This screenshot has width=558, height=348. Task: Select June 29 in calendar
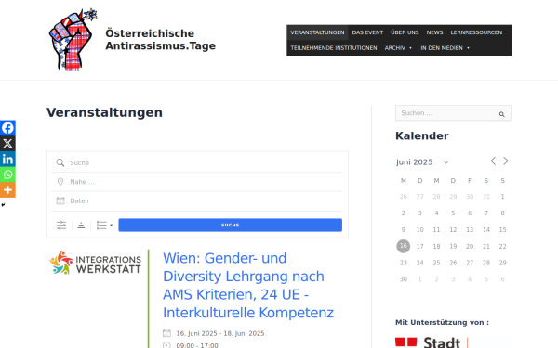tap(502, 263)
